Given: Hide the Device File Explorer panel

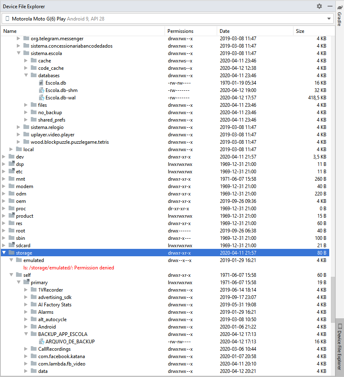Looking at the screenshot, I should (330, 6).
